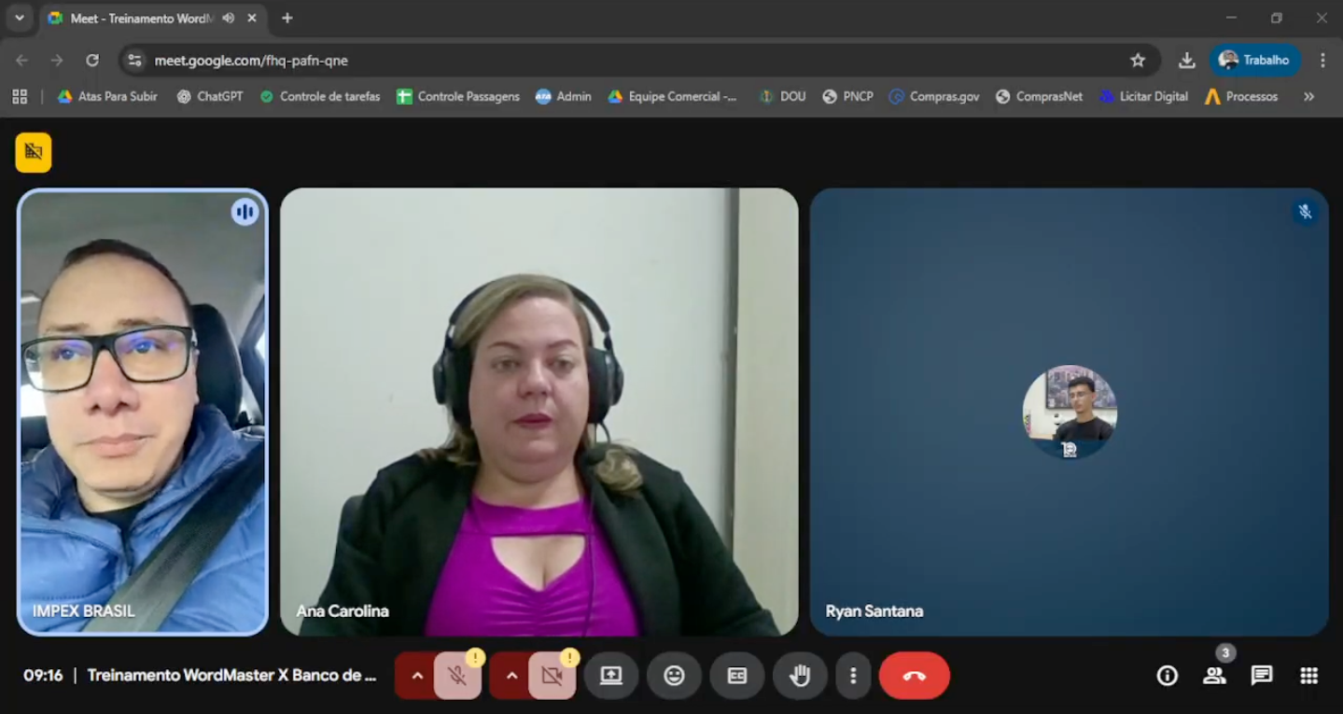Raise hand in the meeting

click(x=800, y=676)
